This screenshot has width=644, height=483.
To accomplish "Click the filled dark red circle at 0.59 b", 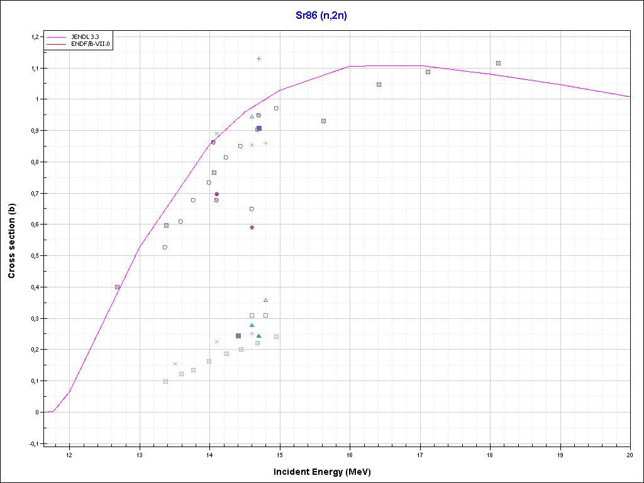I will coord(252,228).
